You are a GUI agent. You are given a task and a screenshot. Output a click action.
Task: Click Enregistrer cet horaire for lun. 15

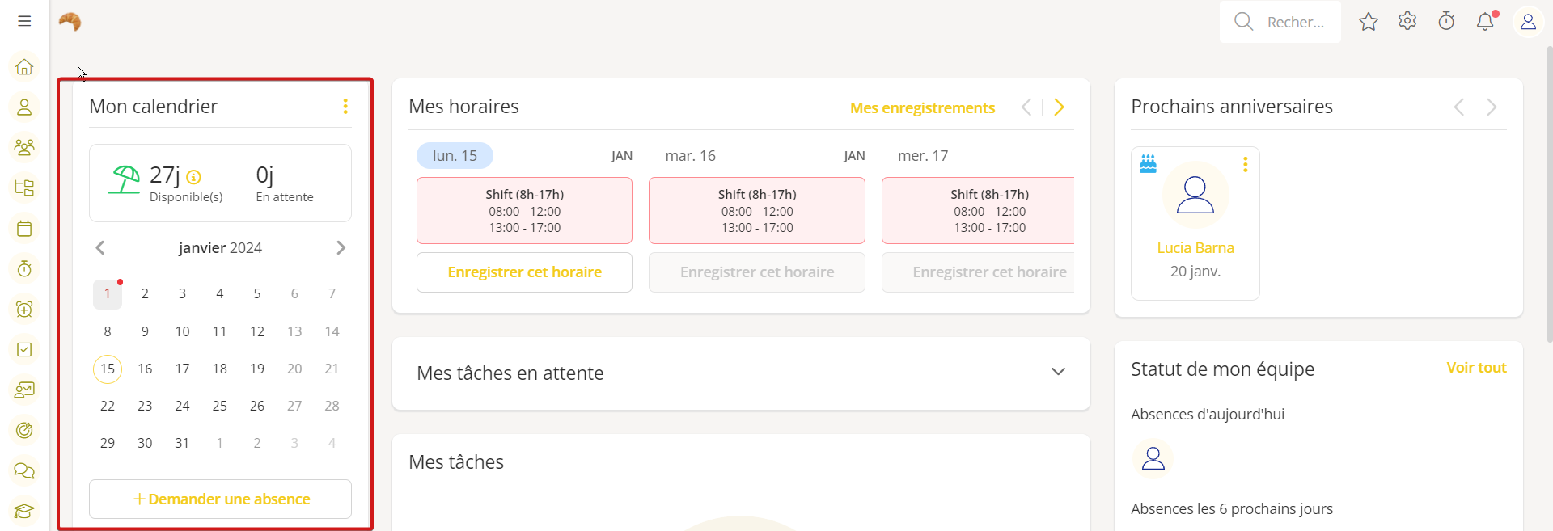pos(524,272)
